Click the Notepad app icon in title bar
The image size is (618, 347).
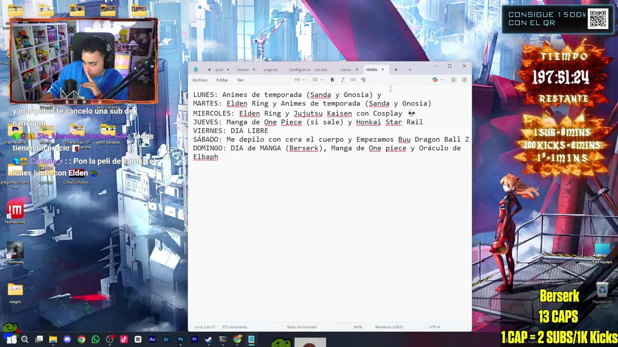(196, 70)
